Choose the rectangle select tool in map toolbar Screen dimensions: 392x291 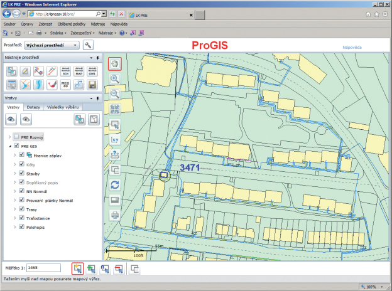pos(115,124)
